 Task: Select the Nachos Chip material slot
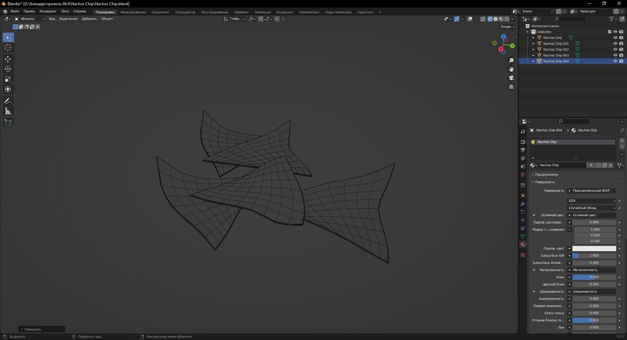pos(572,142)
